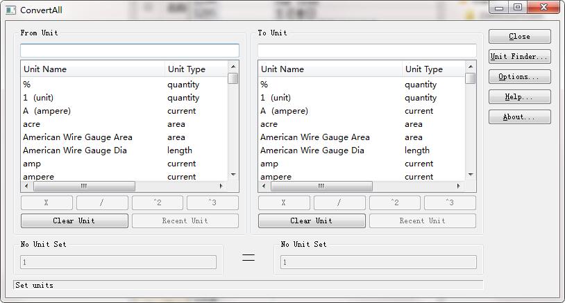
Task: Open the Help window
Action: click(520, 97)
